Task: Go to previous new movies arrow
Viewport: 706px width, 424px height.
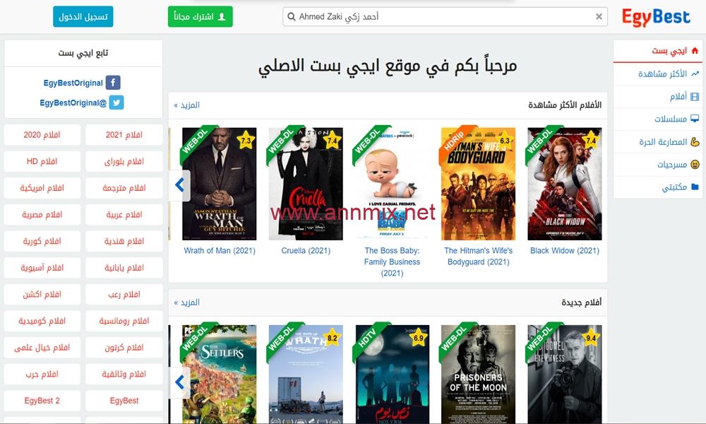Action: pos(179,382)
